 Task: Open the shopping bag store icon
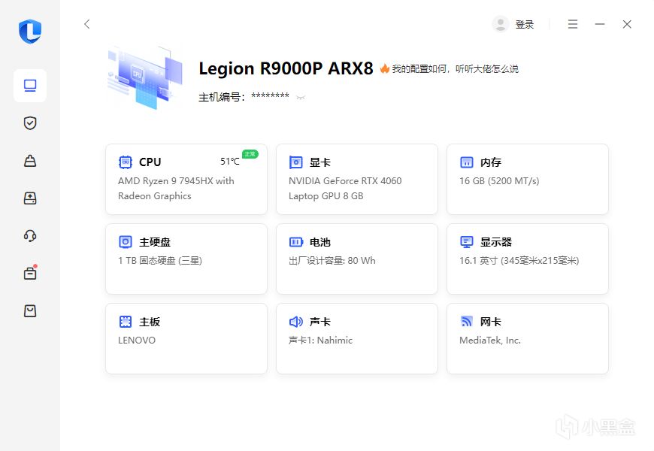pos(30,311)
